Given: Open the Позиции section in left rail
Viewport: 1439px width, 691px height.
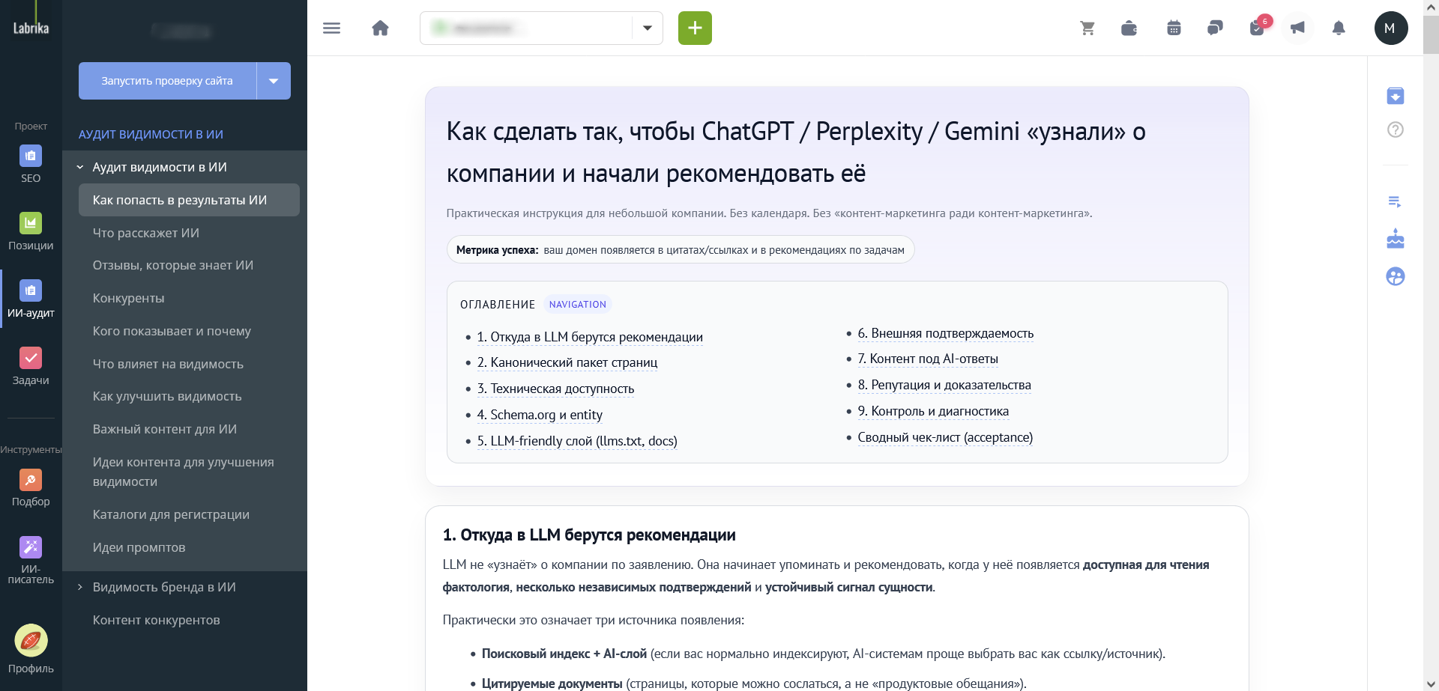Looking at the screenshot, I should [31, 231].
